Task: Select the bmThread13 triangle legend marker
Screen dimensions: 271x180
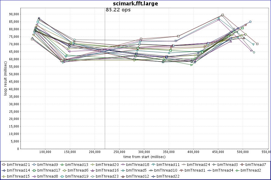Action: (x=62, y=164)
